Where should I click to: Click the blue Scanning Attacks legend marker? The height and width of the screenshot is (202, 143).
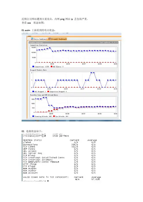[x=33, y=116]
